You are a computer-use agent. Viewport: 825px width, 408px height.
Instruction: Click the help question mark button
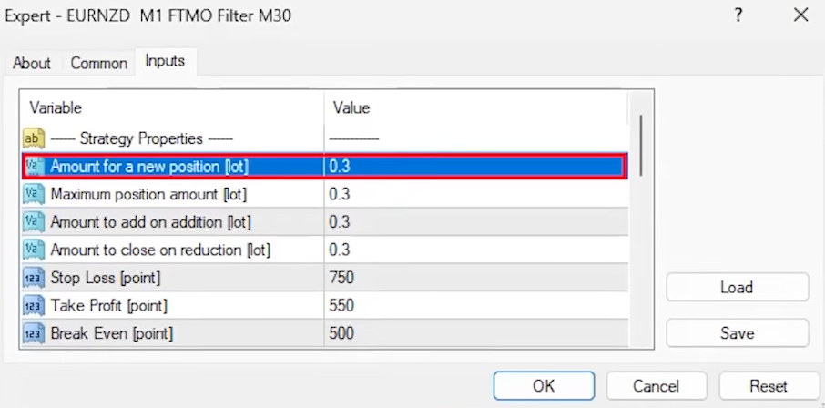point(738,15)
